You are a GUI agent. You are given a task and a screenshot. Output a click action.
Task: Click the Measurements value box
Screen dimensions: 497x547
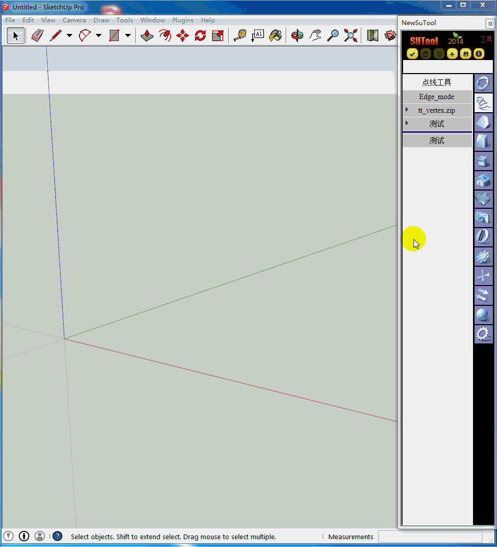430,537
